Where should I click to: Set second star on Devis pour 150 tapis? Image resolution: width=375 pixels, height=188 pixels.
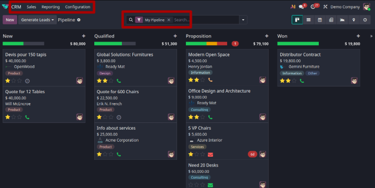pos(14,81)
